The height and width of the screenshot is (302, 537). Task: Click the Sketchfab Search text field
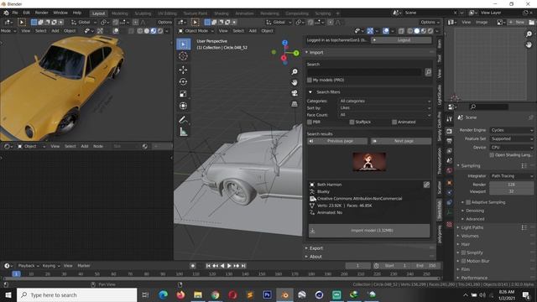364,72
